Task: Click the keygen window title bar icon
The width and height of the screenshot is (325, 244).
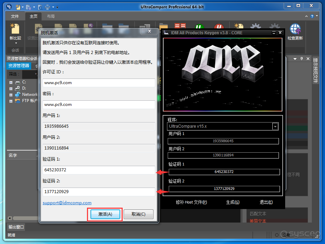Action: click(166, 33)
